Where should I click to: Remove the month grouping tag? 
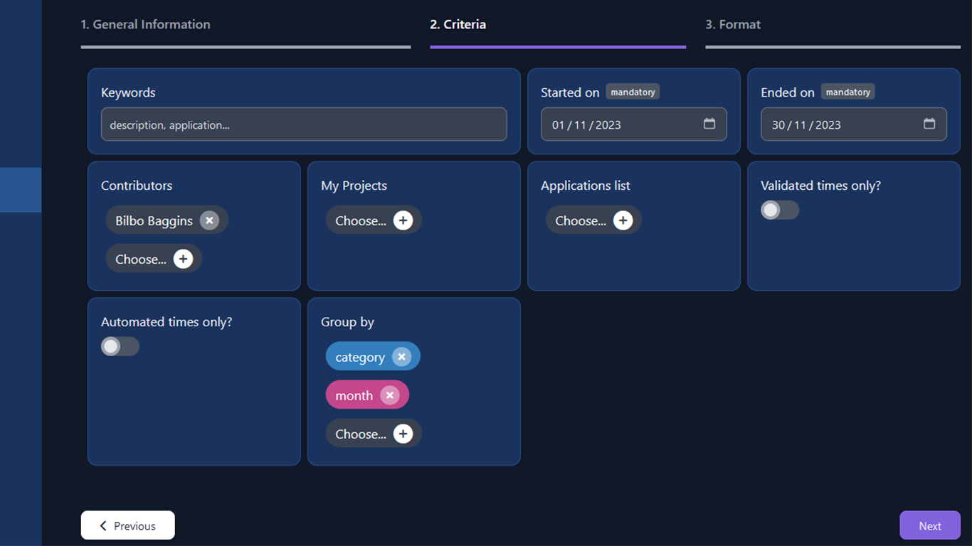pos(389,395)
